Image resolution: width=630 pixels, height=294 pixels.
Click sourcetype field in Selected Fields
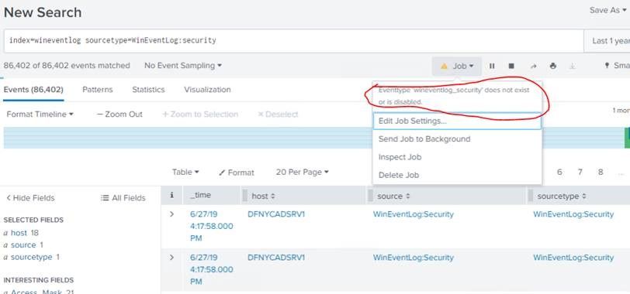pyautogui.click(x=31, y=257)
